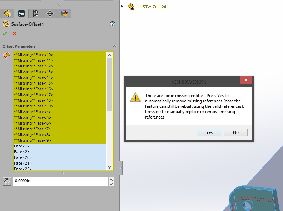Select **Missing**Face<18> entry
Viewport: 283px width, 211px height.
[x=60, y=100]
